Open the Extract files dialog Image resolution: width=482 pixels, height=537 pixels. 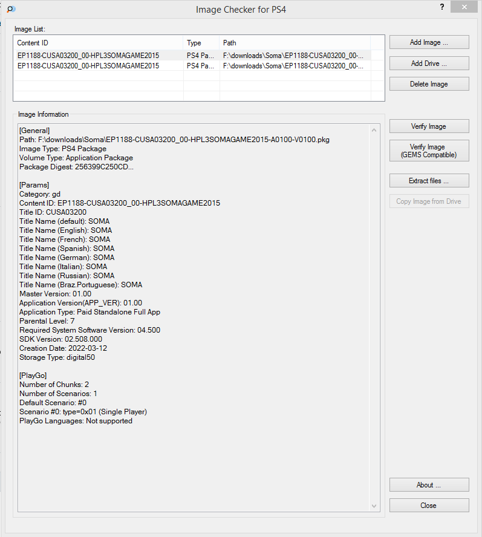click(x=429, y=181)
